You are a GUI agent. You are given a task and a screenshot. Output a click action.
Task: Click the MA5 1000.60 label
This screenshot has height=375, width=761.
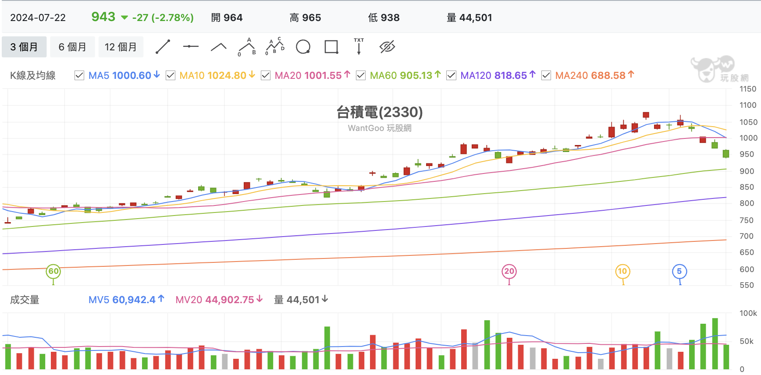click(x=124, y=75)
